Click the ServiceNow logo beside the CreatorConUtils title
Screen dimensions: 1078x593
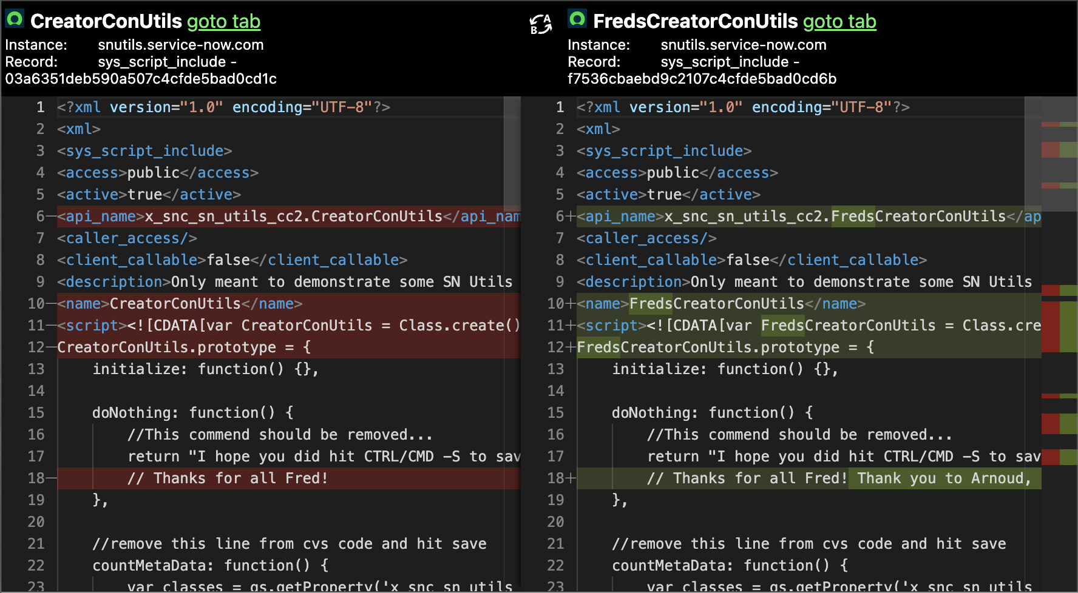pyautogui.click(x=15, y=19)
